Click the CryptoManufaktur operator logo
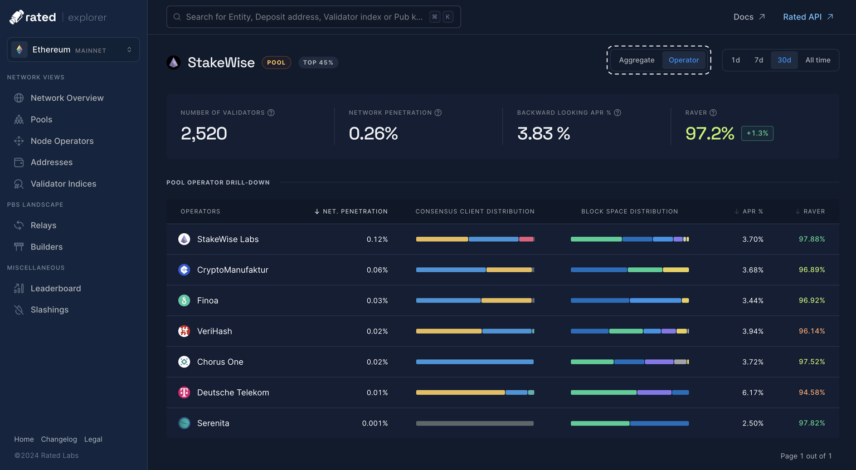 coord(184,270)
